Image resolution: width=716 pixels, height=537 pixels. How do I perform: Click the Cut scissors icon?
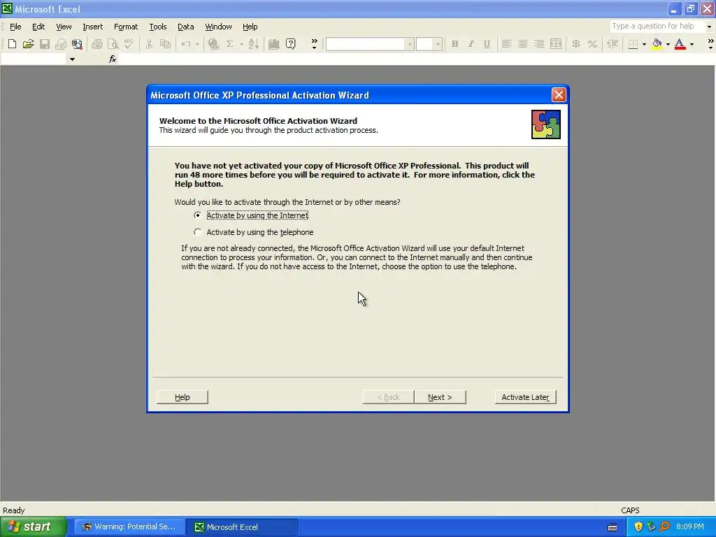tap(149, 44)
